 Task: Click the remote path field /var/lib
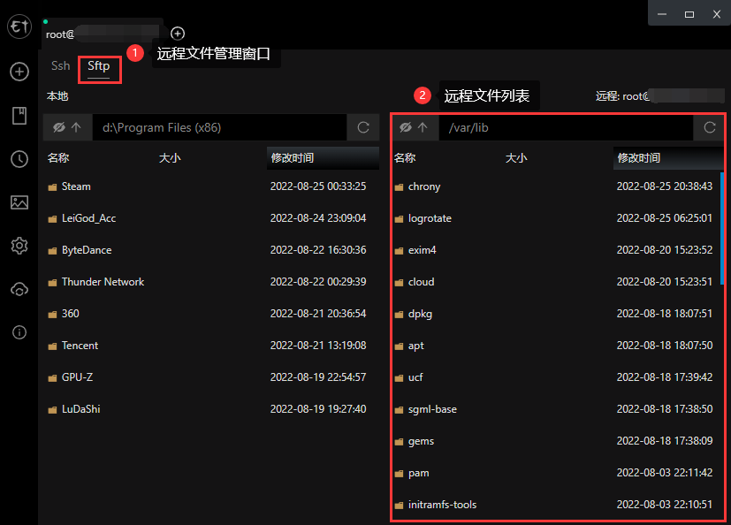(x=566, y=127)
